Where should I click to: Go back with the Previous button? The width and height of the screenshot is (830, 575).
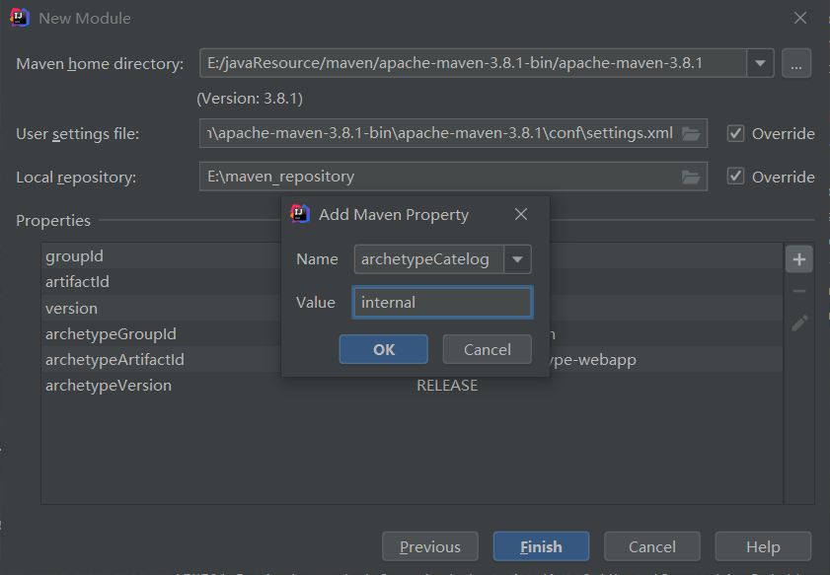(x=430, y=546)
